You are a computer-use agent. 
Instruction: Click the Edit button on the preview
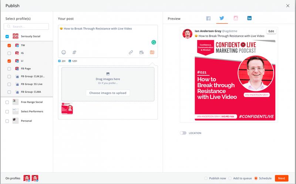point(271,31)
